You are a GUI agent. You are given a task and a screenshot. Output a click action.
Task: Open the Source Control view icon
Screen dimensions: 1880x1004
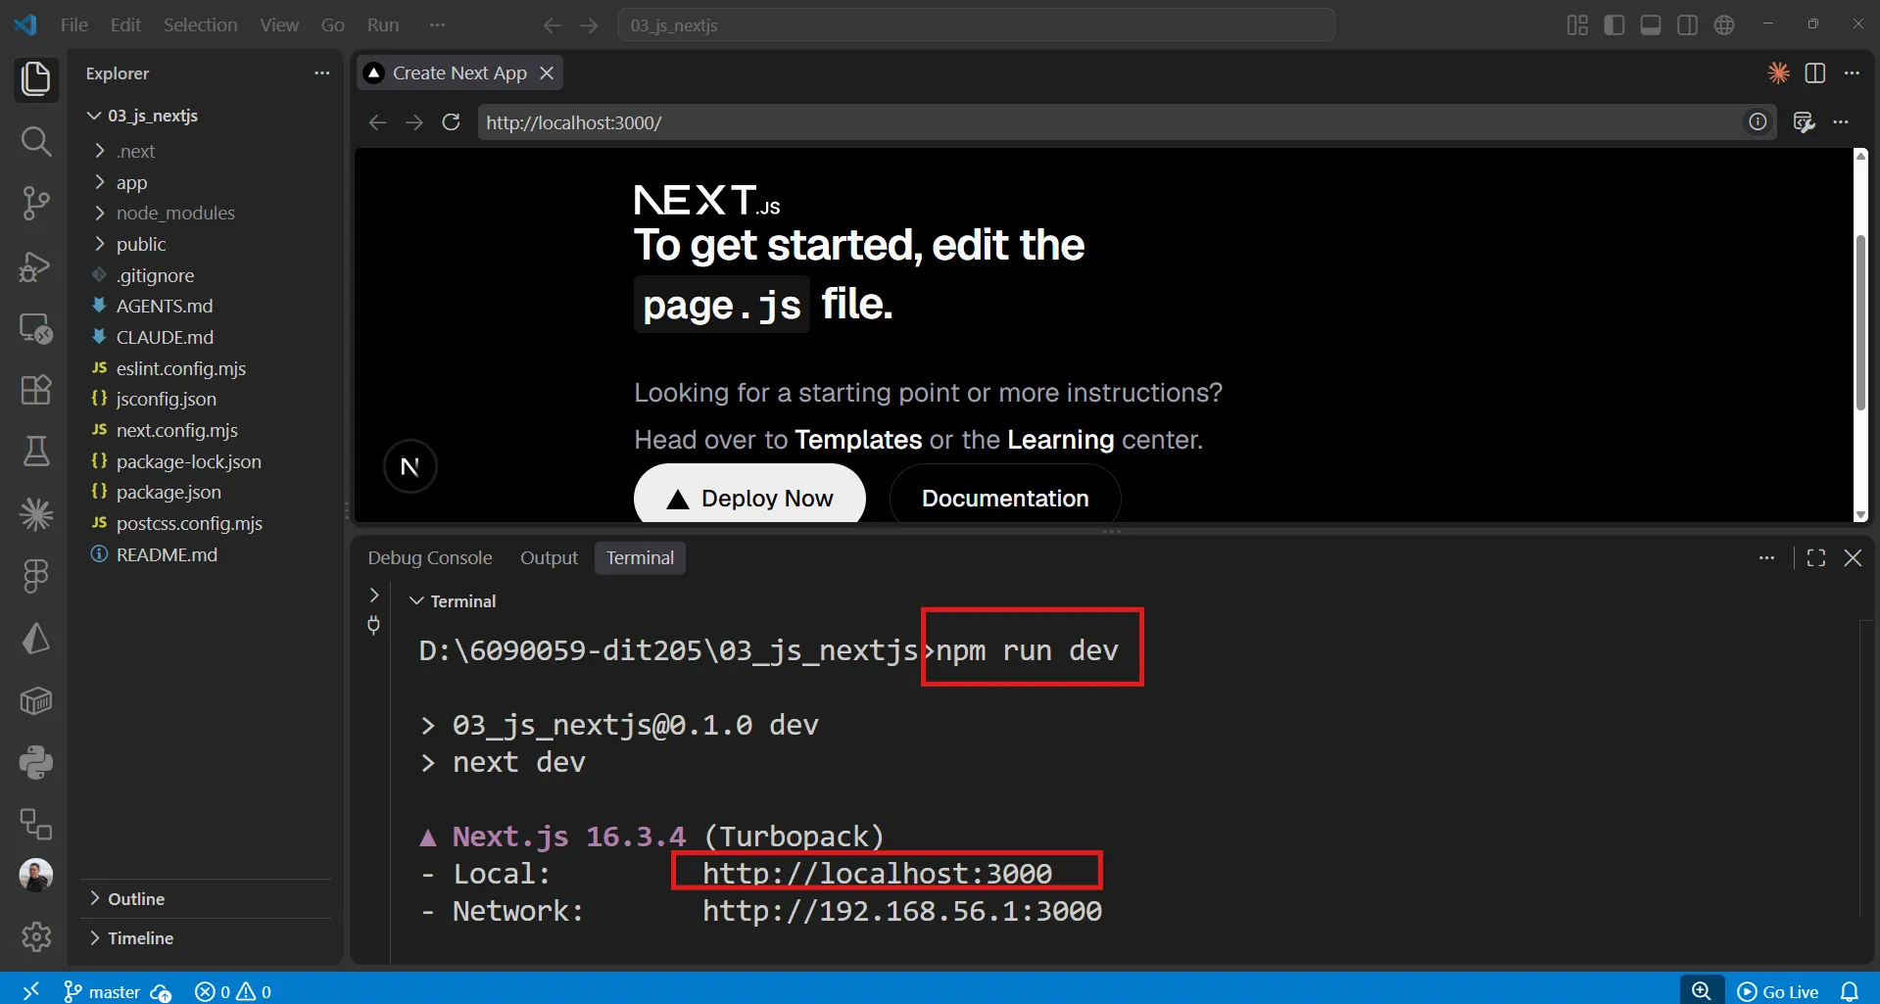[x=36, y=204]
